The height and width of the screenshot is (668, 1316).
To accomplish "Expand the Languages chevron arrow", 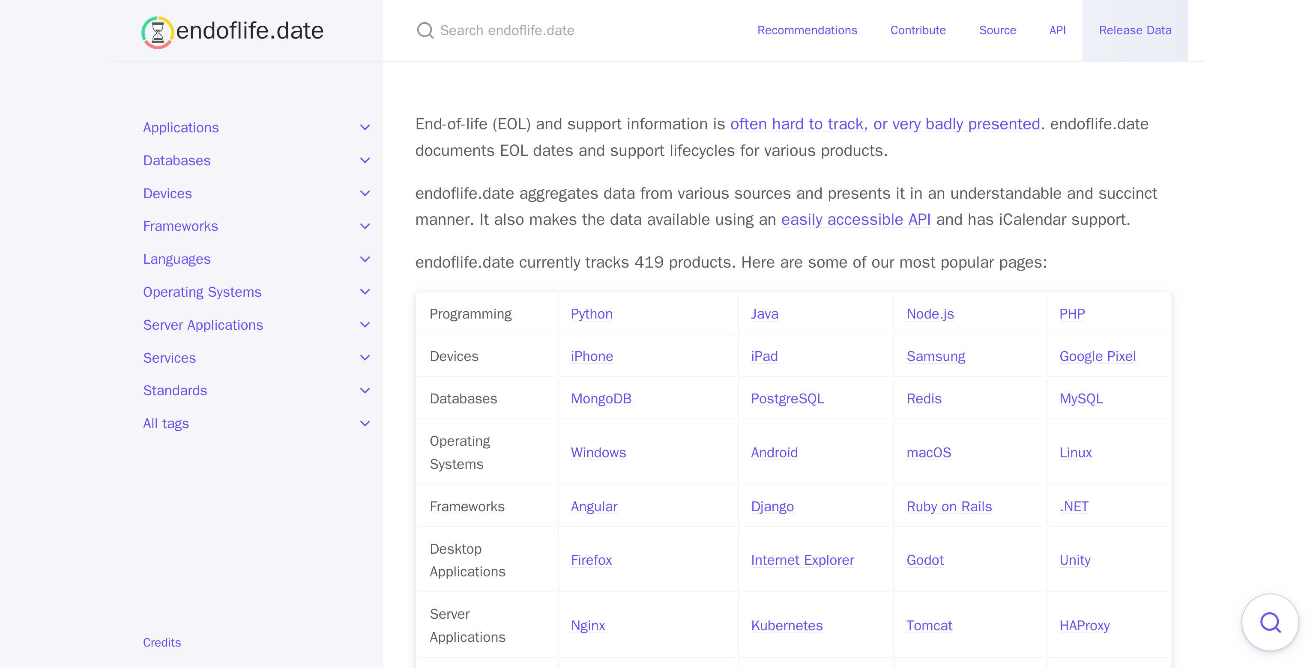I will (365, 259).
